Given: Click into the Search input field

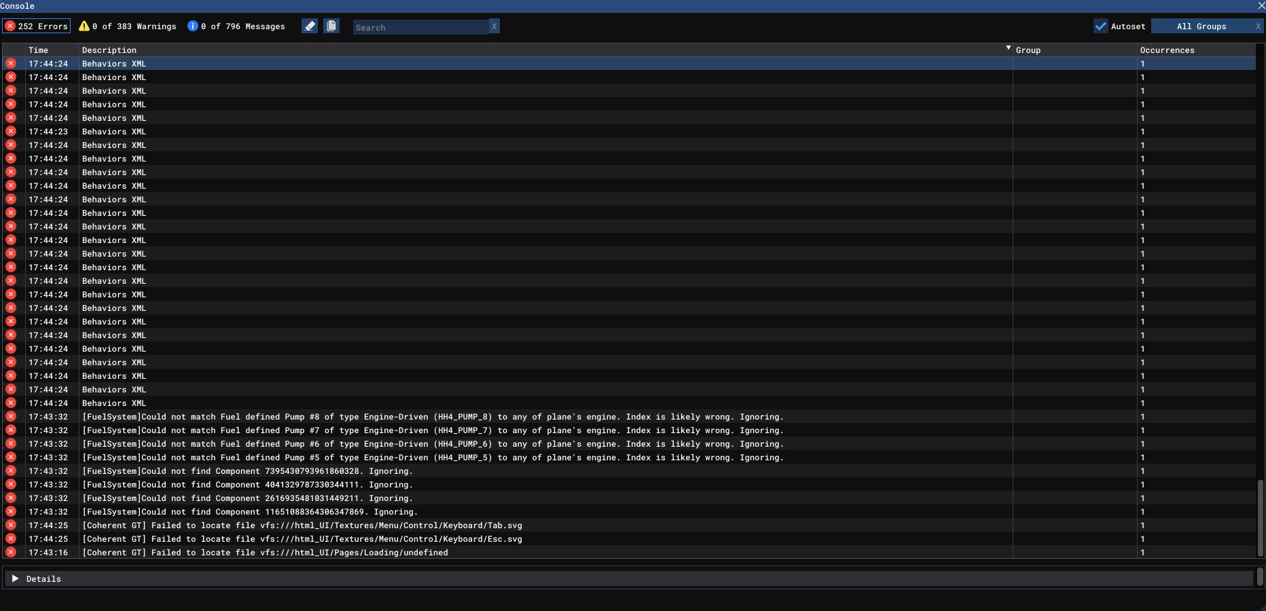Looking at the screenshot, I should coord(420,27).
